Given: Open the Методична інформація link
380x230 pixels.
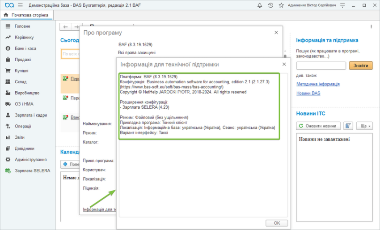Looking at the screenshot, I should (x=318, y=84).
